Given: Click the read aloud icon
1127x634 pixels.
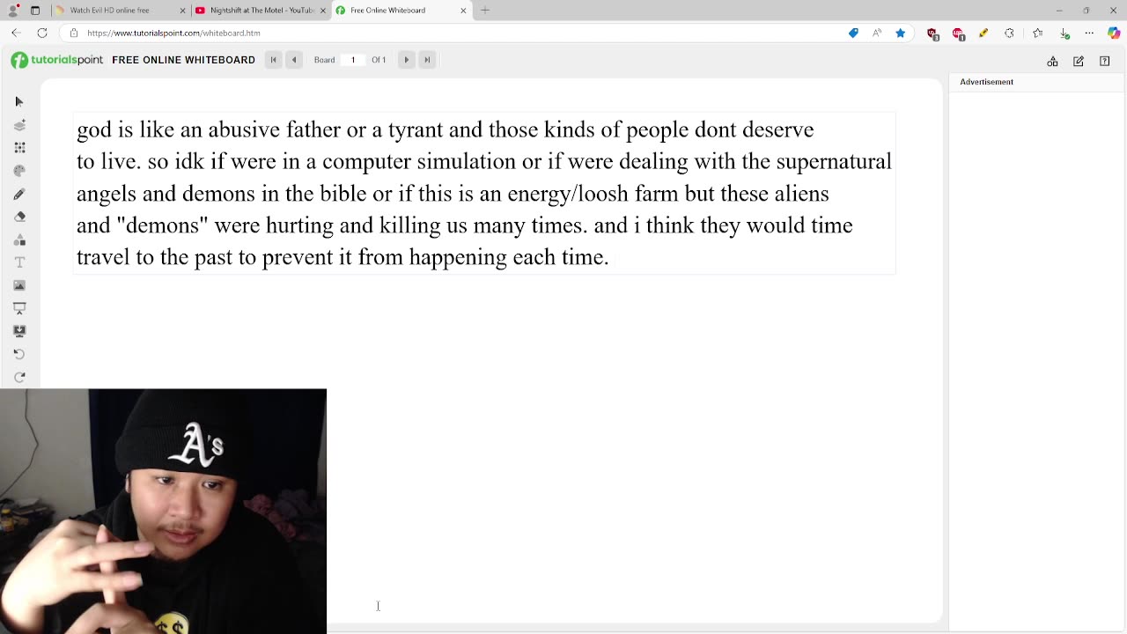Looking at the screenshot, I should pos(877,33).
